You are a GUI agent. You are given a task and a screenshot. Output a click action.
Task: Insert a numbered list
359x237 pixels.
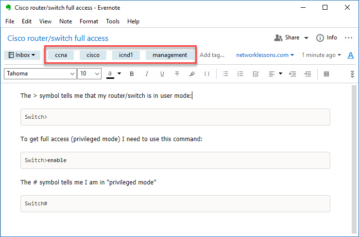point(240,74)
